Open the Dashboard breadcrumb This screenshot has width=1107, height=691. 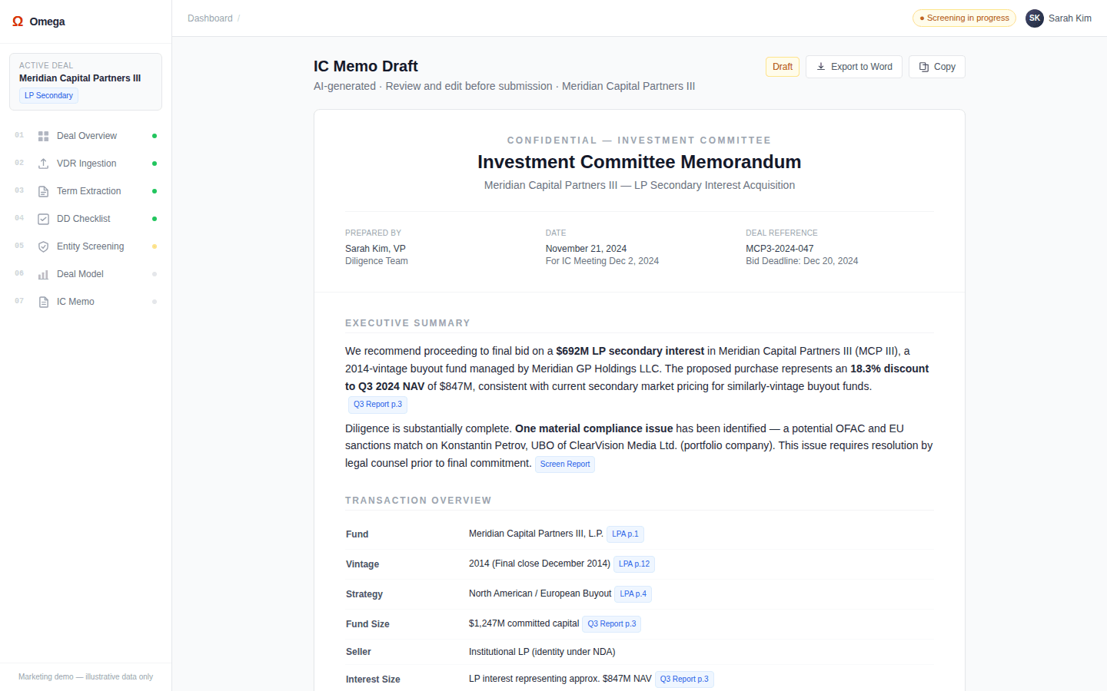210,18
